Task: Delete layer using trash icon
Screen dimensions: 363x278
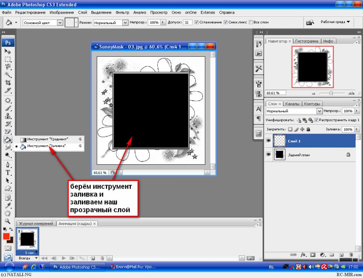Action: click(351, 255)
